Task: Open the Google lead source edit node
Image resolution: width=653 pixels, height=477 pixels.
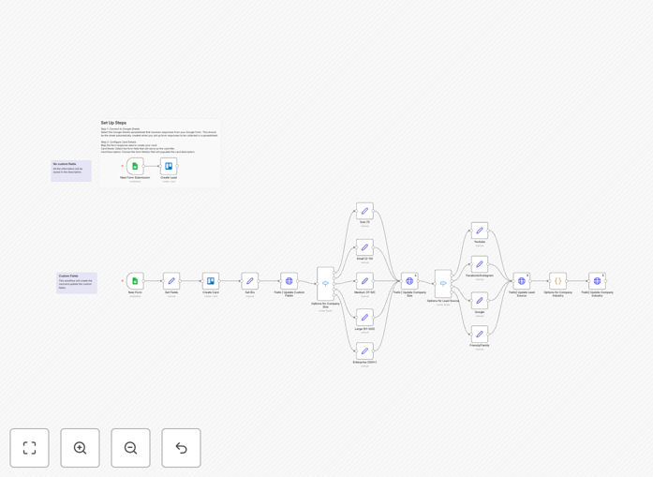Action: pos(480,301)
